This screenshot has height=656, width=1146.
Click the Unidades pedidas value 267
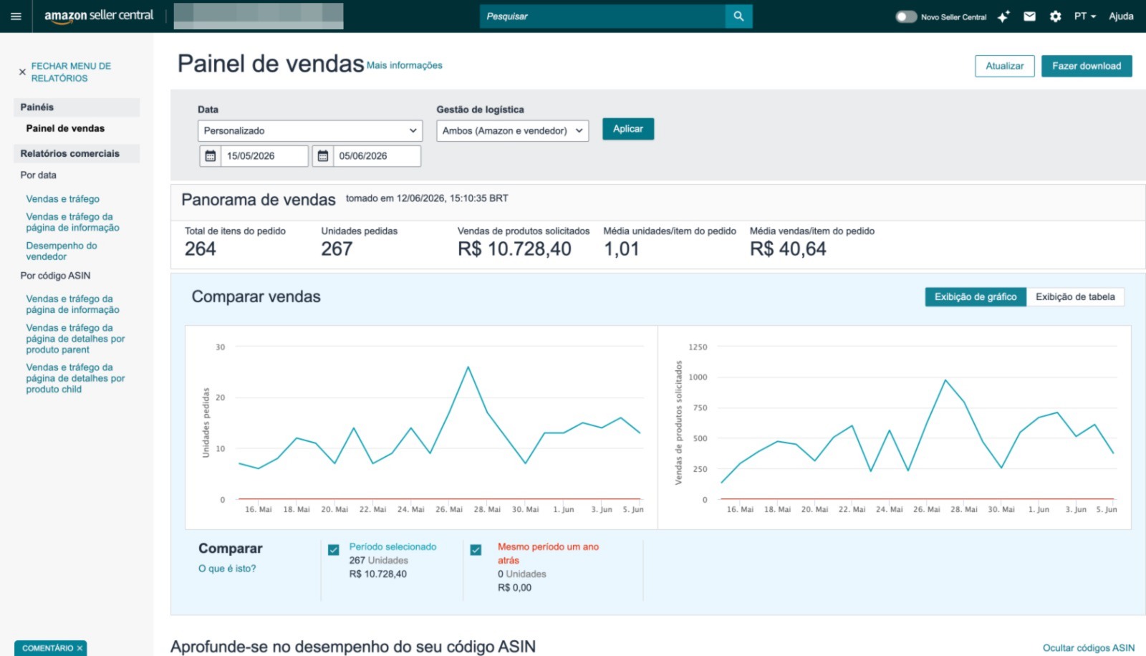tap(337, 249)
